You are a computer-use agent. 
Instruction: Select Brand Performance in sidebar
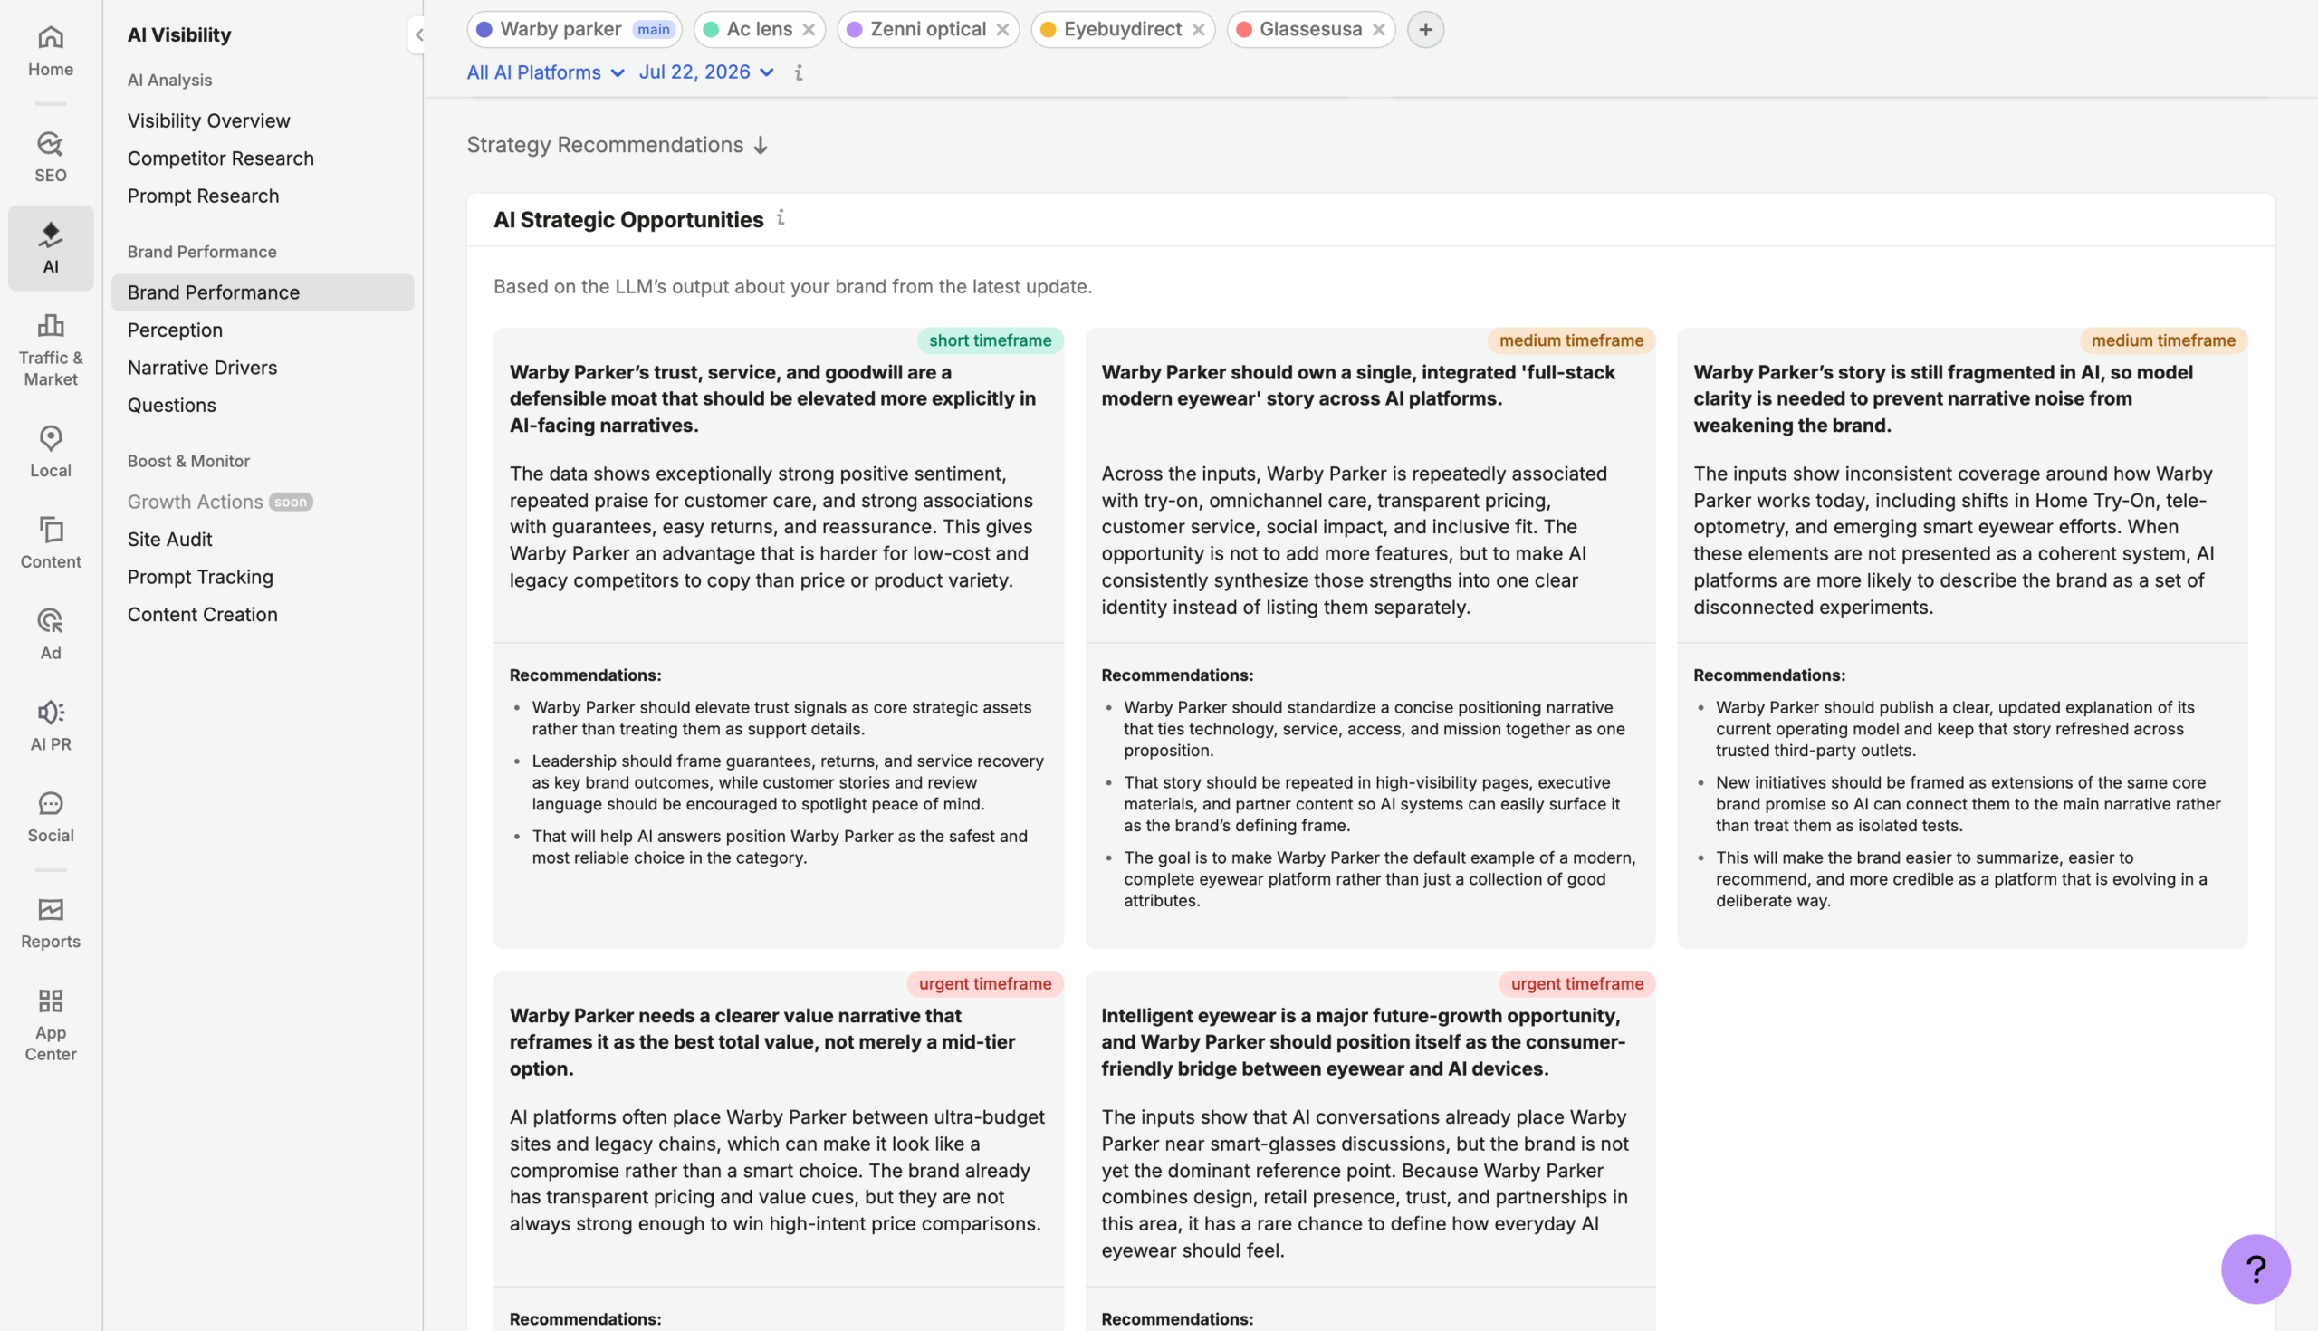pos(263,292)
